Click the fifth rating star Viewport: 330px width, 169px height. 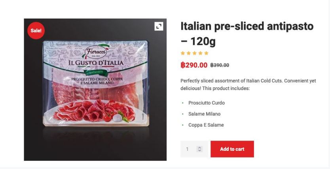click(206, 53)
